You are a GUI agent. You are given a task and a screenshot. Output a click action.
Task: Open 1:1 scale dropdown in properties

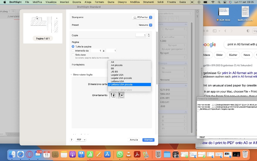coord(173,129)
